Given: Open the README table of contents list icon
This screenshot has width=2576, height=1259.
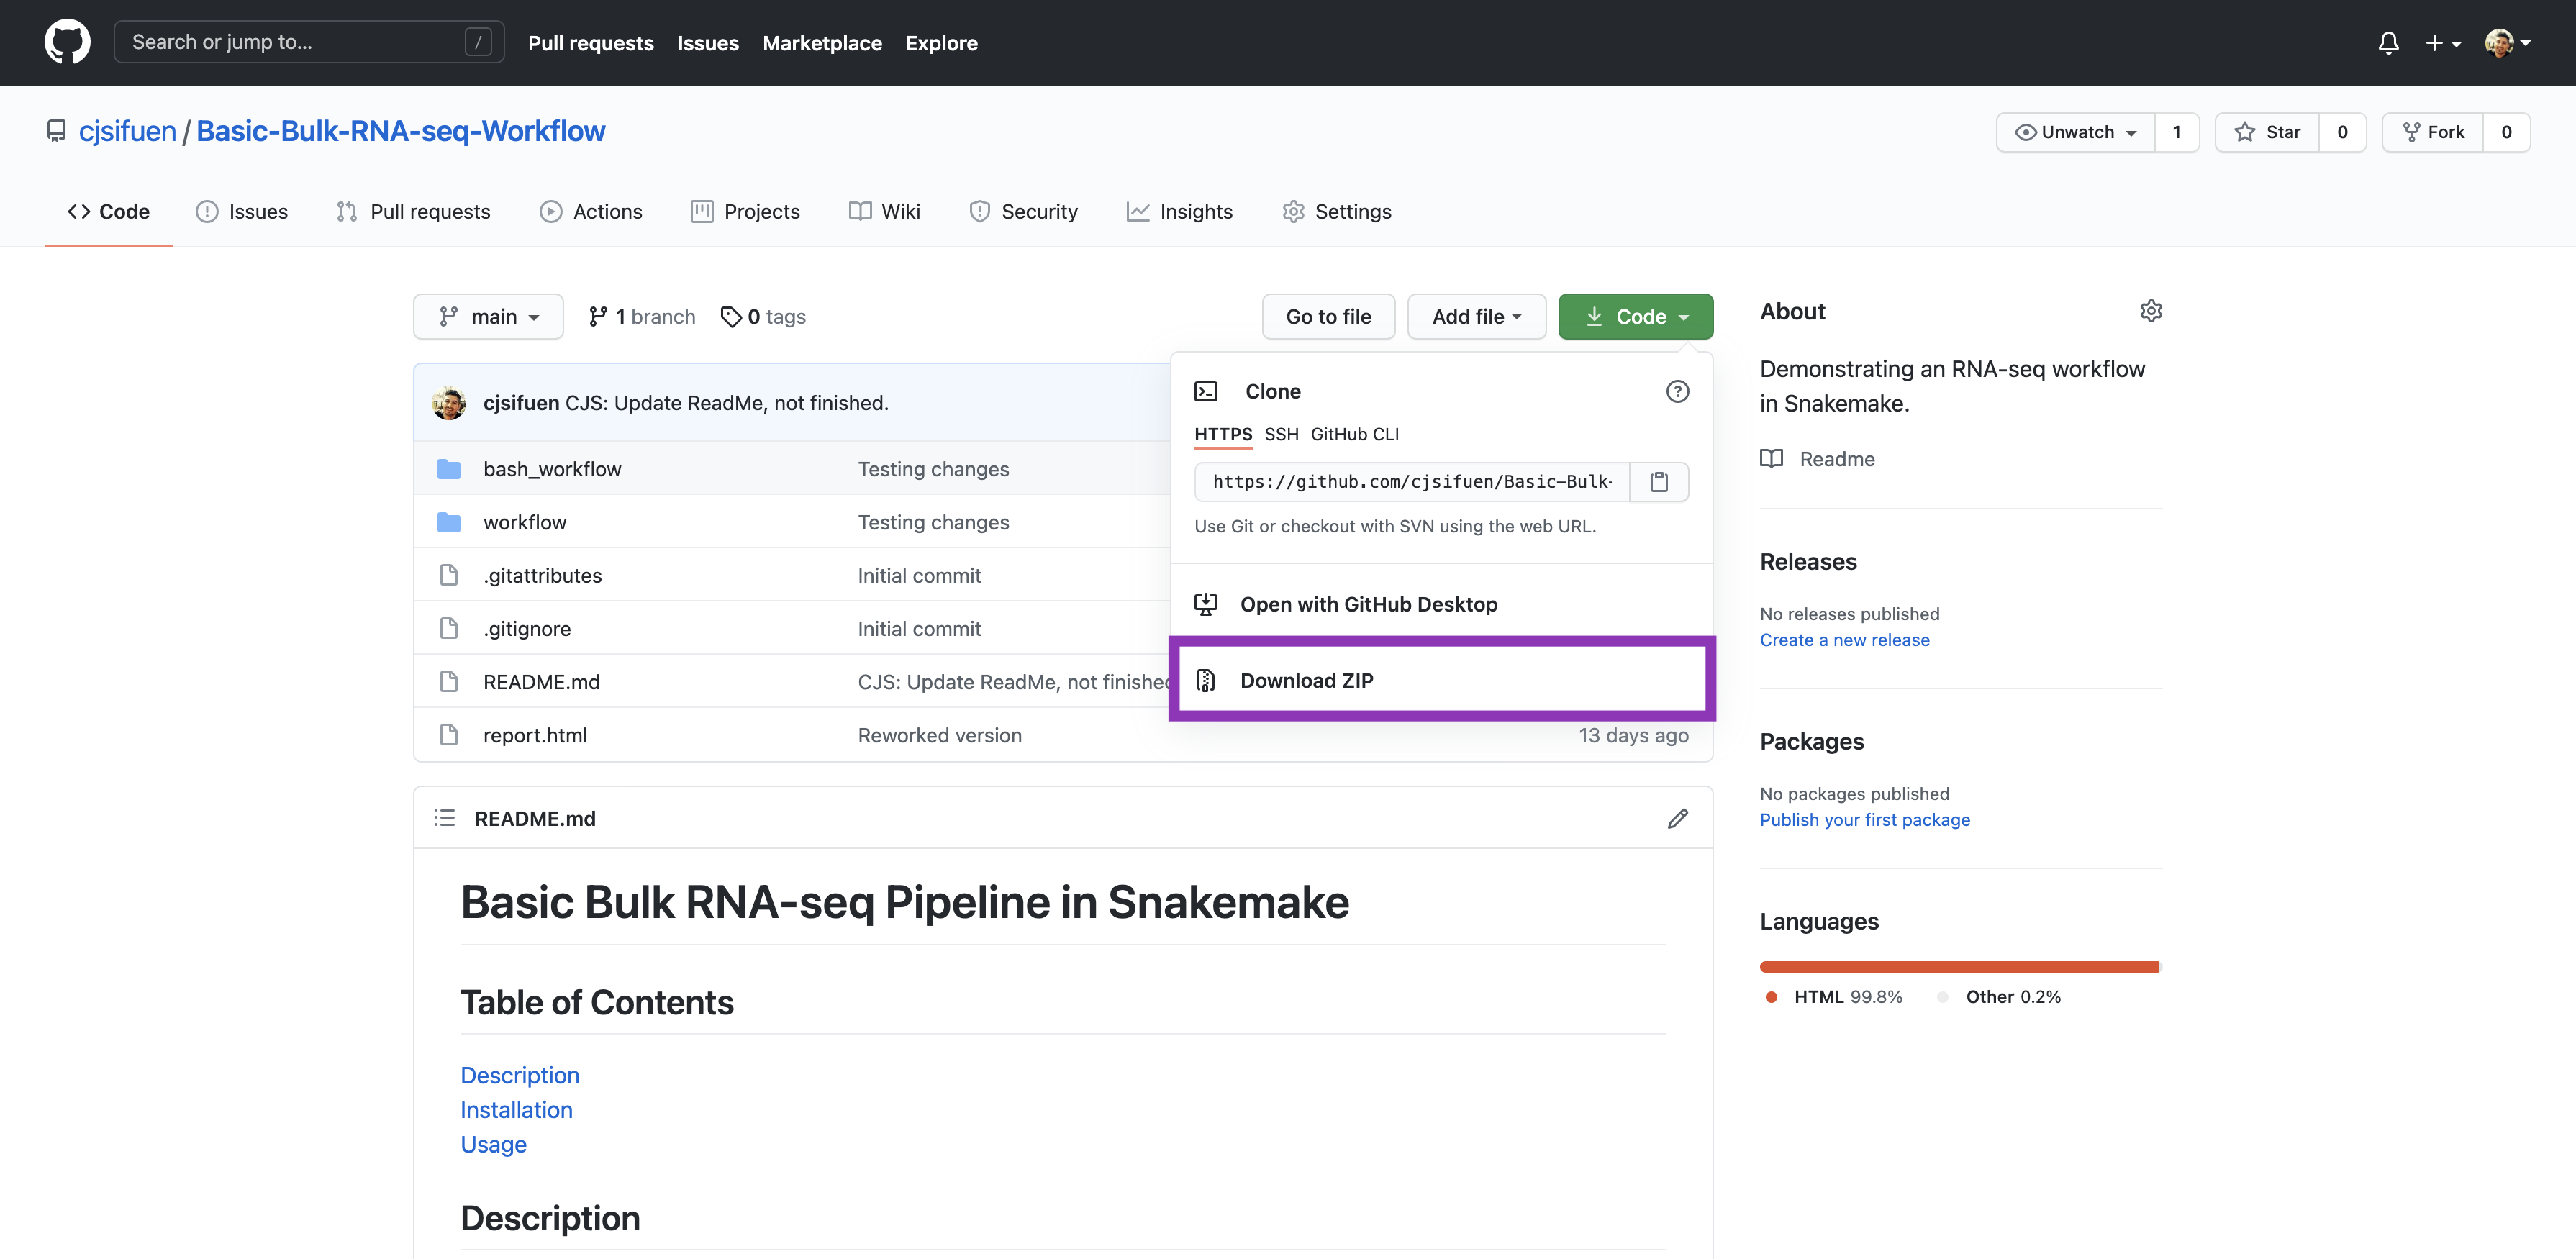Looking at the screenshot, I should [x=445, y=818].
